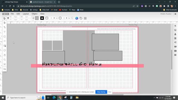Collapse the right panel with double chevron
The height and width of the screenshot is (100, 178).
(x=175, y=26)
